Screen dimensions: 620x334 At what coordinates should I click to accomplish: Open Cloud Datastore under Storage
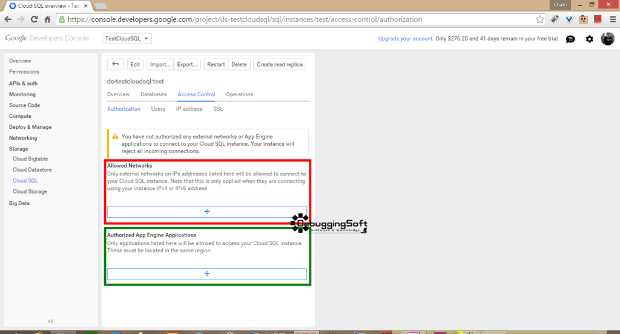click(x=33, y=170)
